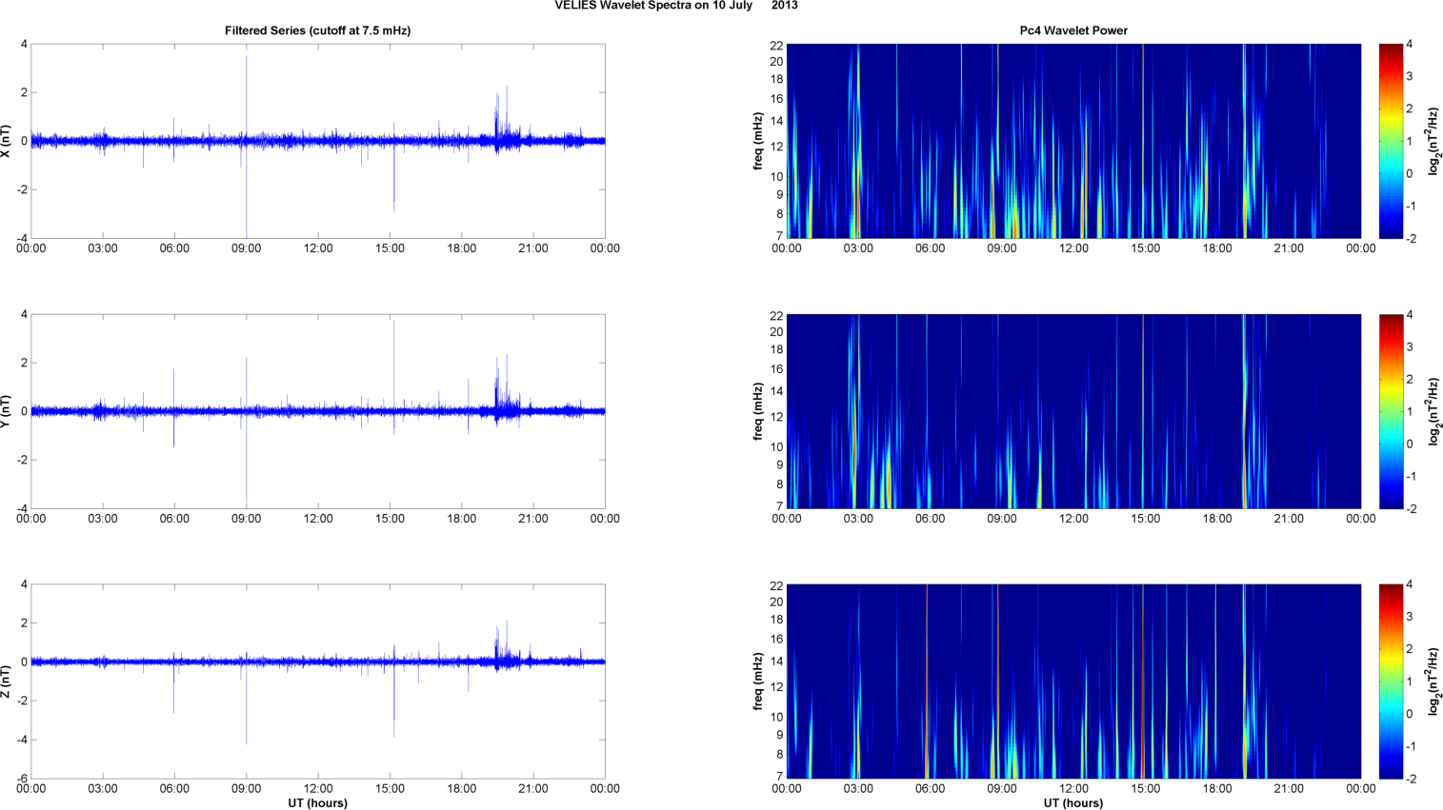Click UT (hours) label under Z filtered series
This screenshot has height=810, width=1443.
pos(317,802)
